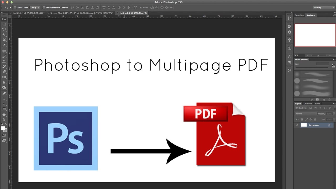Select the Brush tool
Image resolution: width=336 pixels, height=189 pixels.
point(4,56)
